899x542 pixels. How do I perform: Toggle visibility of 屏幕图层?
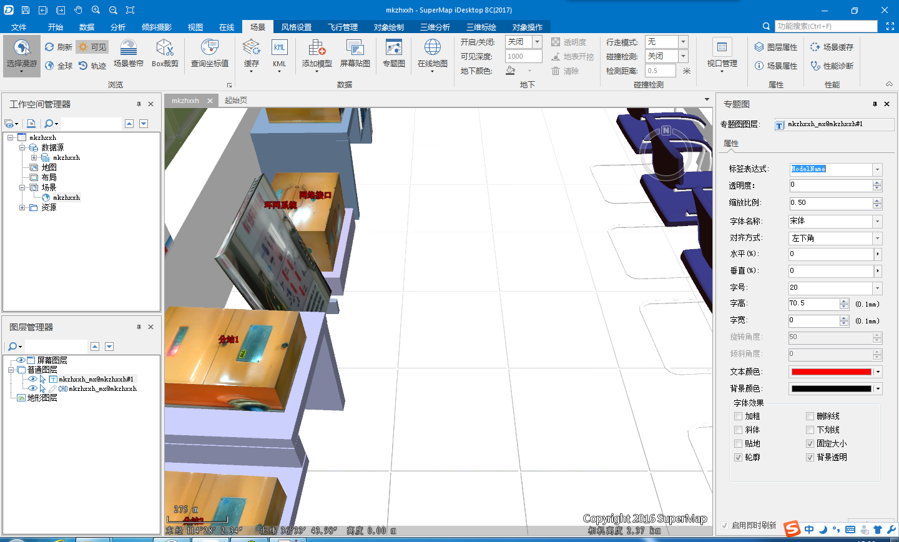tap(21, 360)
